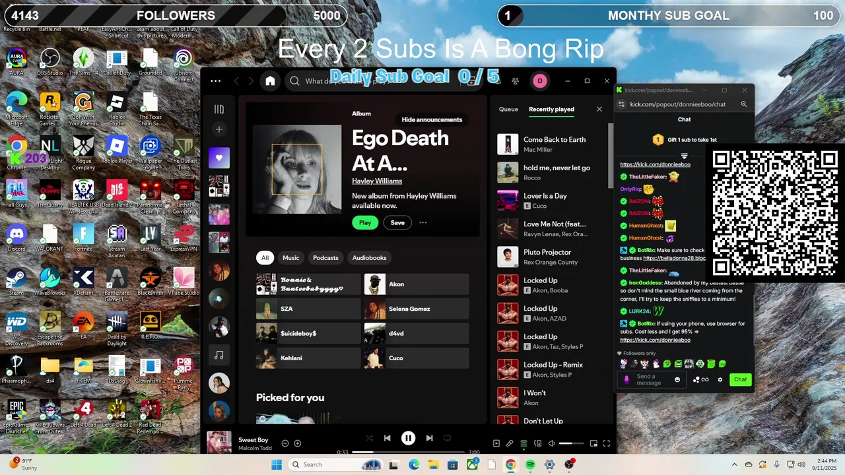The width and height of the screenshot is (845, 475).
Task: Save the Hayley Williams album
Action: [x=397, y=222]
